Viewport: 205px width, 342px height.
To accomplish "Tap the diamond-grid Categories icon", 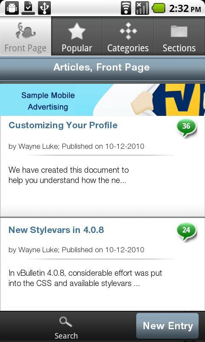I will click(x=128, y=31).
